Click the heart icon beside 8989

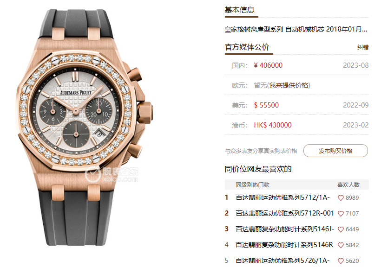pyautogui.click(x=341, y=198)
